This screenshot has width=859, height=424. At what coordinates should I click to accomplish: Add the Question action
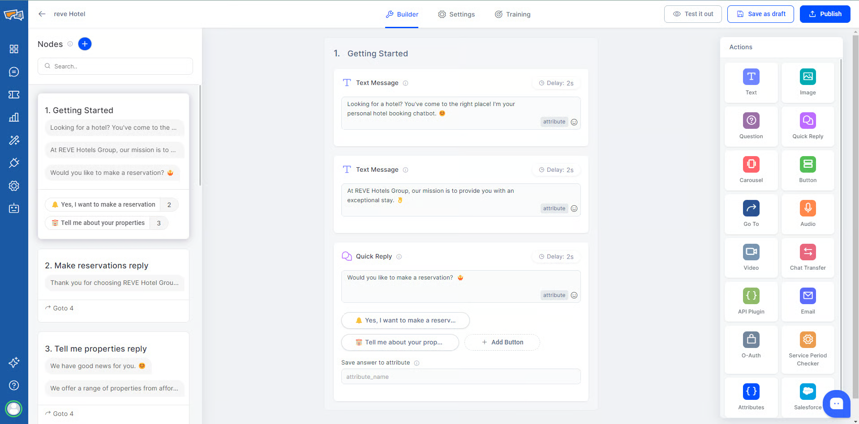coord(751,127)
